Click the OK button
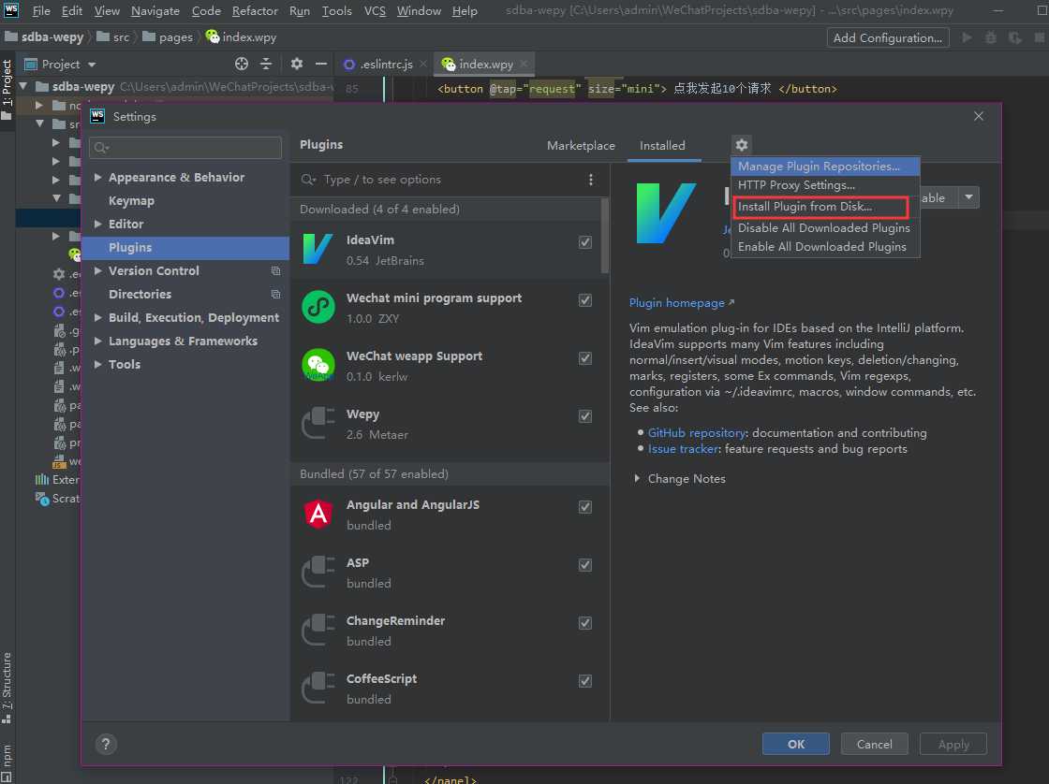 coord(795,744)
